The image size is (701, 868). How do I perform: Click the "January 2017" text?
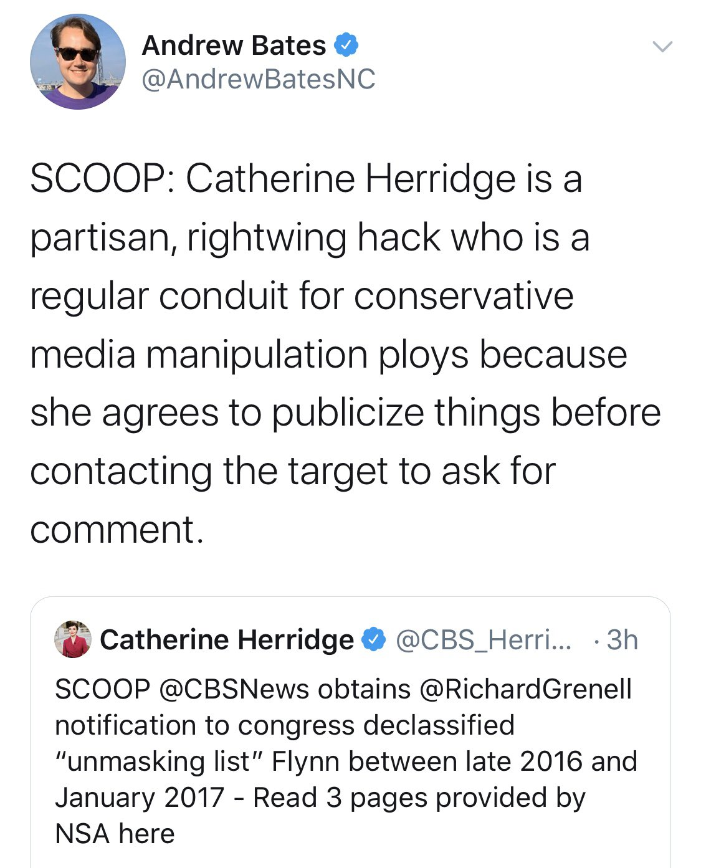(x=140, y=798)
